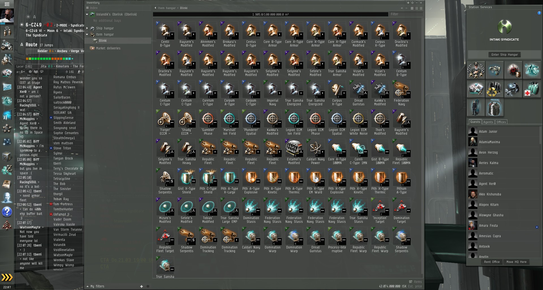Open the Captain's Quarters standing figure service
543x290 pixels.
click(x=476, y=108)
